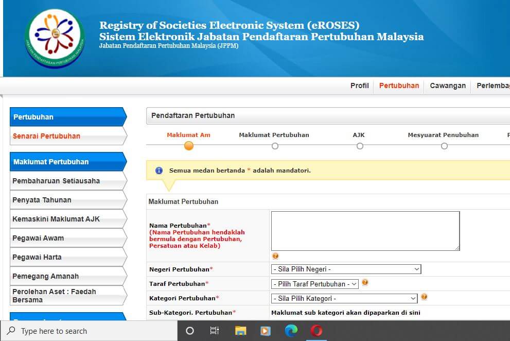Switch to the Profil menu item
Image resolution: width=510 pixels, height=341 pixels.
[359, 86]
